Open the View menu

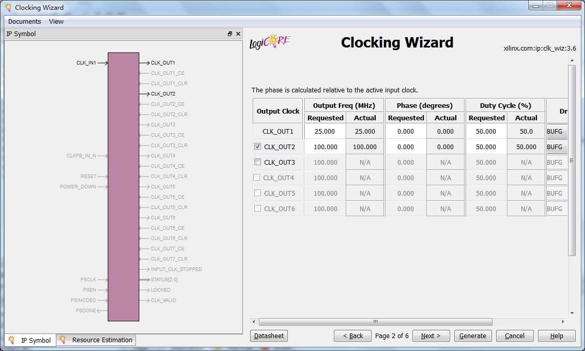click(x=56, y=21)
